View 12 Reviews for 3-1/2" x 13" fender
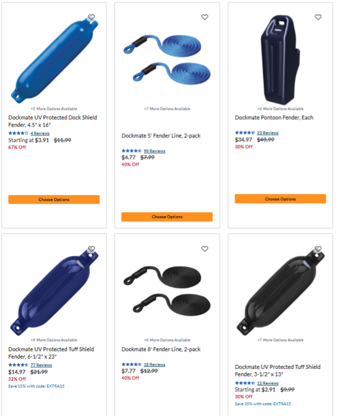 coord(268,383)
